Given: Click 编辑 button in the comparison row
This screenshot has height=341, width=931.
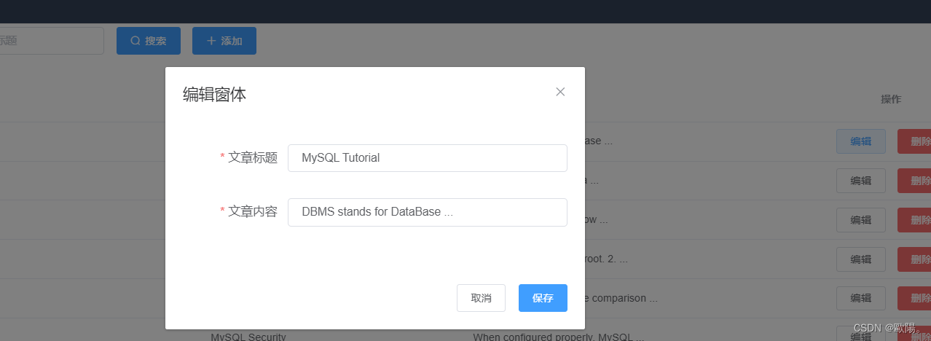Looking at the screenshot, I should [x=861, y=299].
